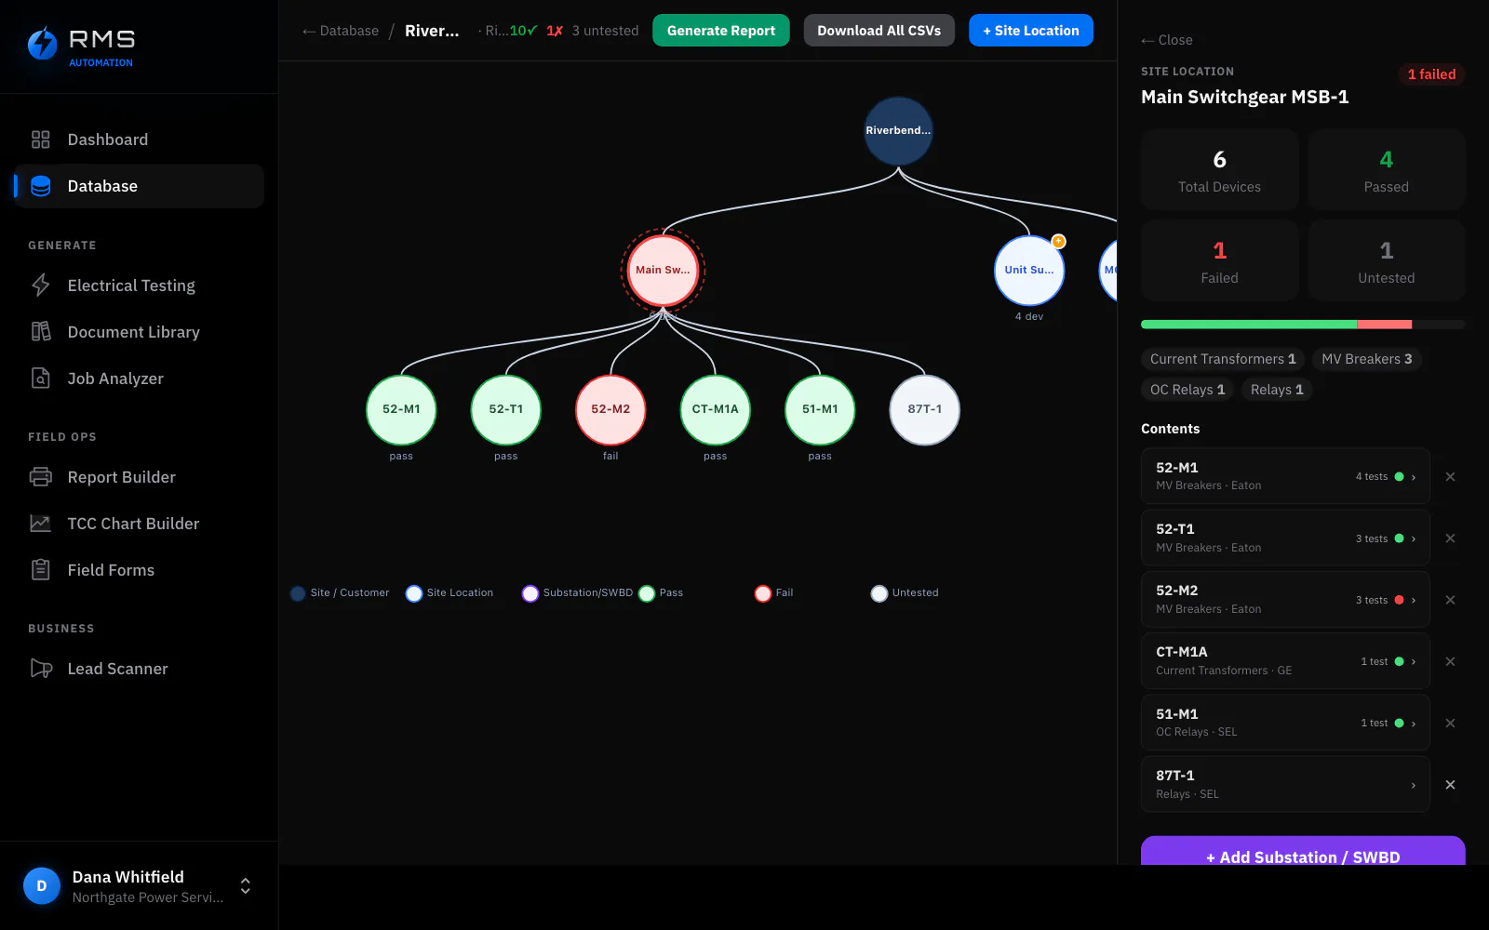Image resolution: width=1489 pixels, height=930 pixels.
Task: Open the Document Library books icon
Action: coord(40,332)
